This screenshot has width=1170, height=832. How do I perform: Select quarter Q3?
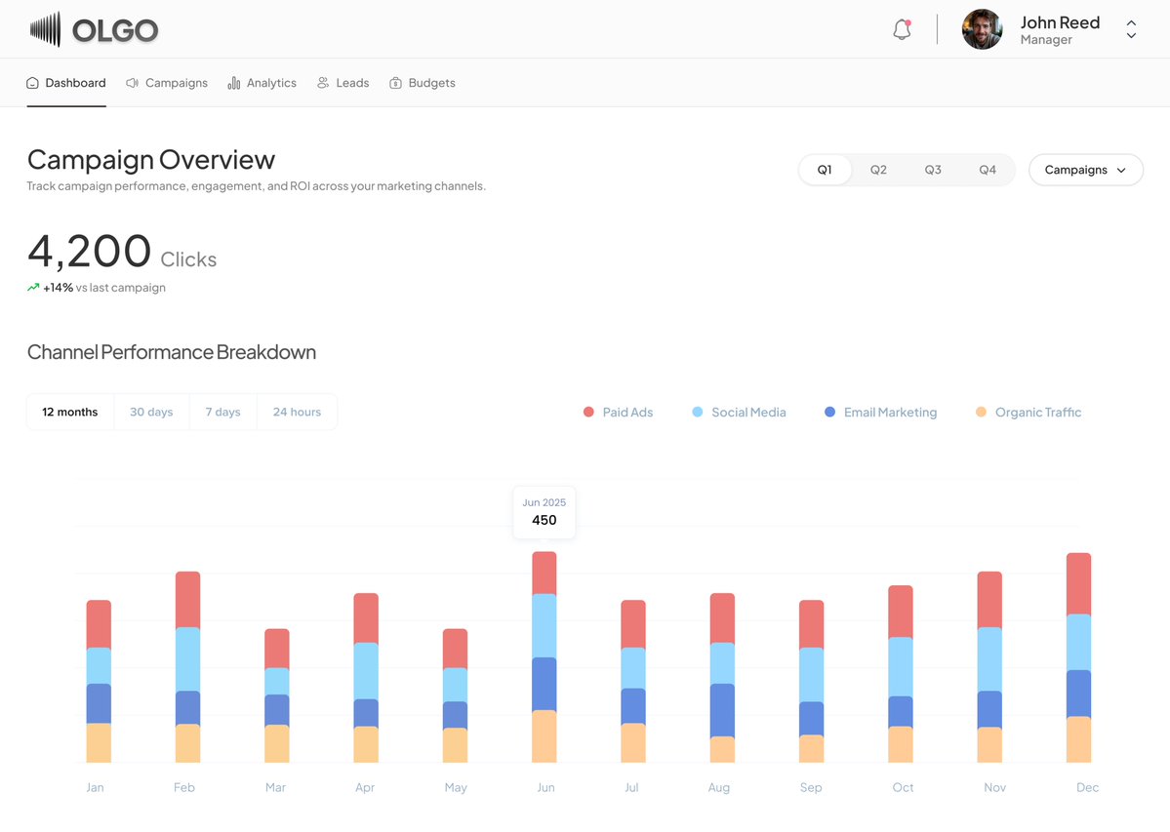click(932, 169)
